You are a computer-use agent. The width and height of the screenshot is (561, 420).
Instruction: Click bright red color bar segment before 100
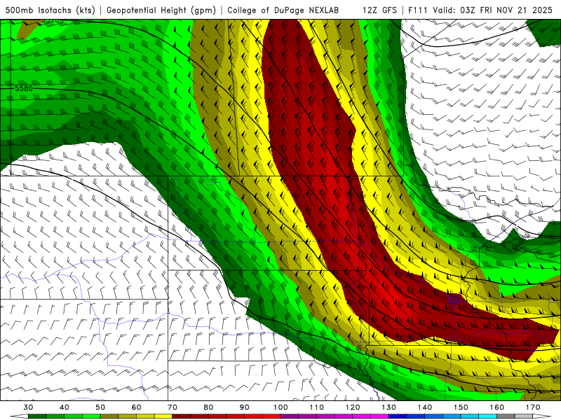(x=271, y=416)
